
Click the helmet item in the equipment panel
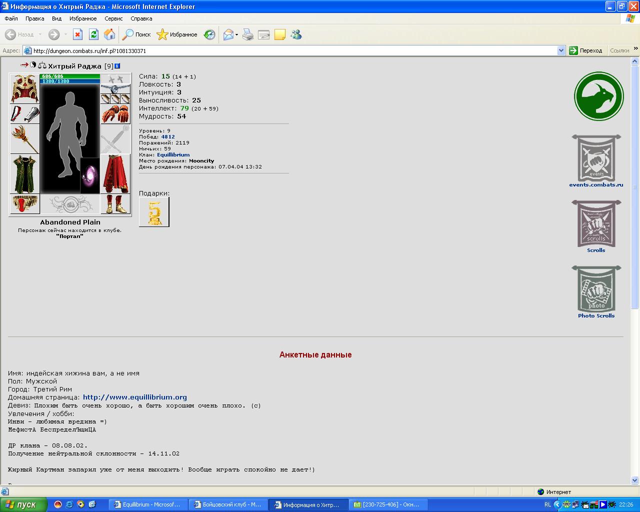[25, 88]
